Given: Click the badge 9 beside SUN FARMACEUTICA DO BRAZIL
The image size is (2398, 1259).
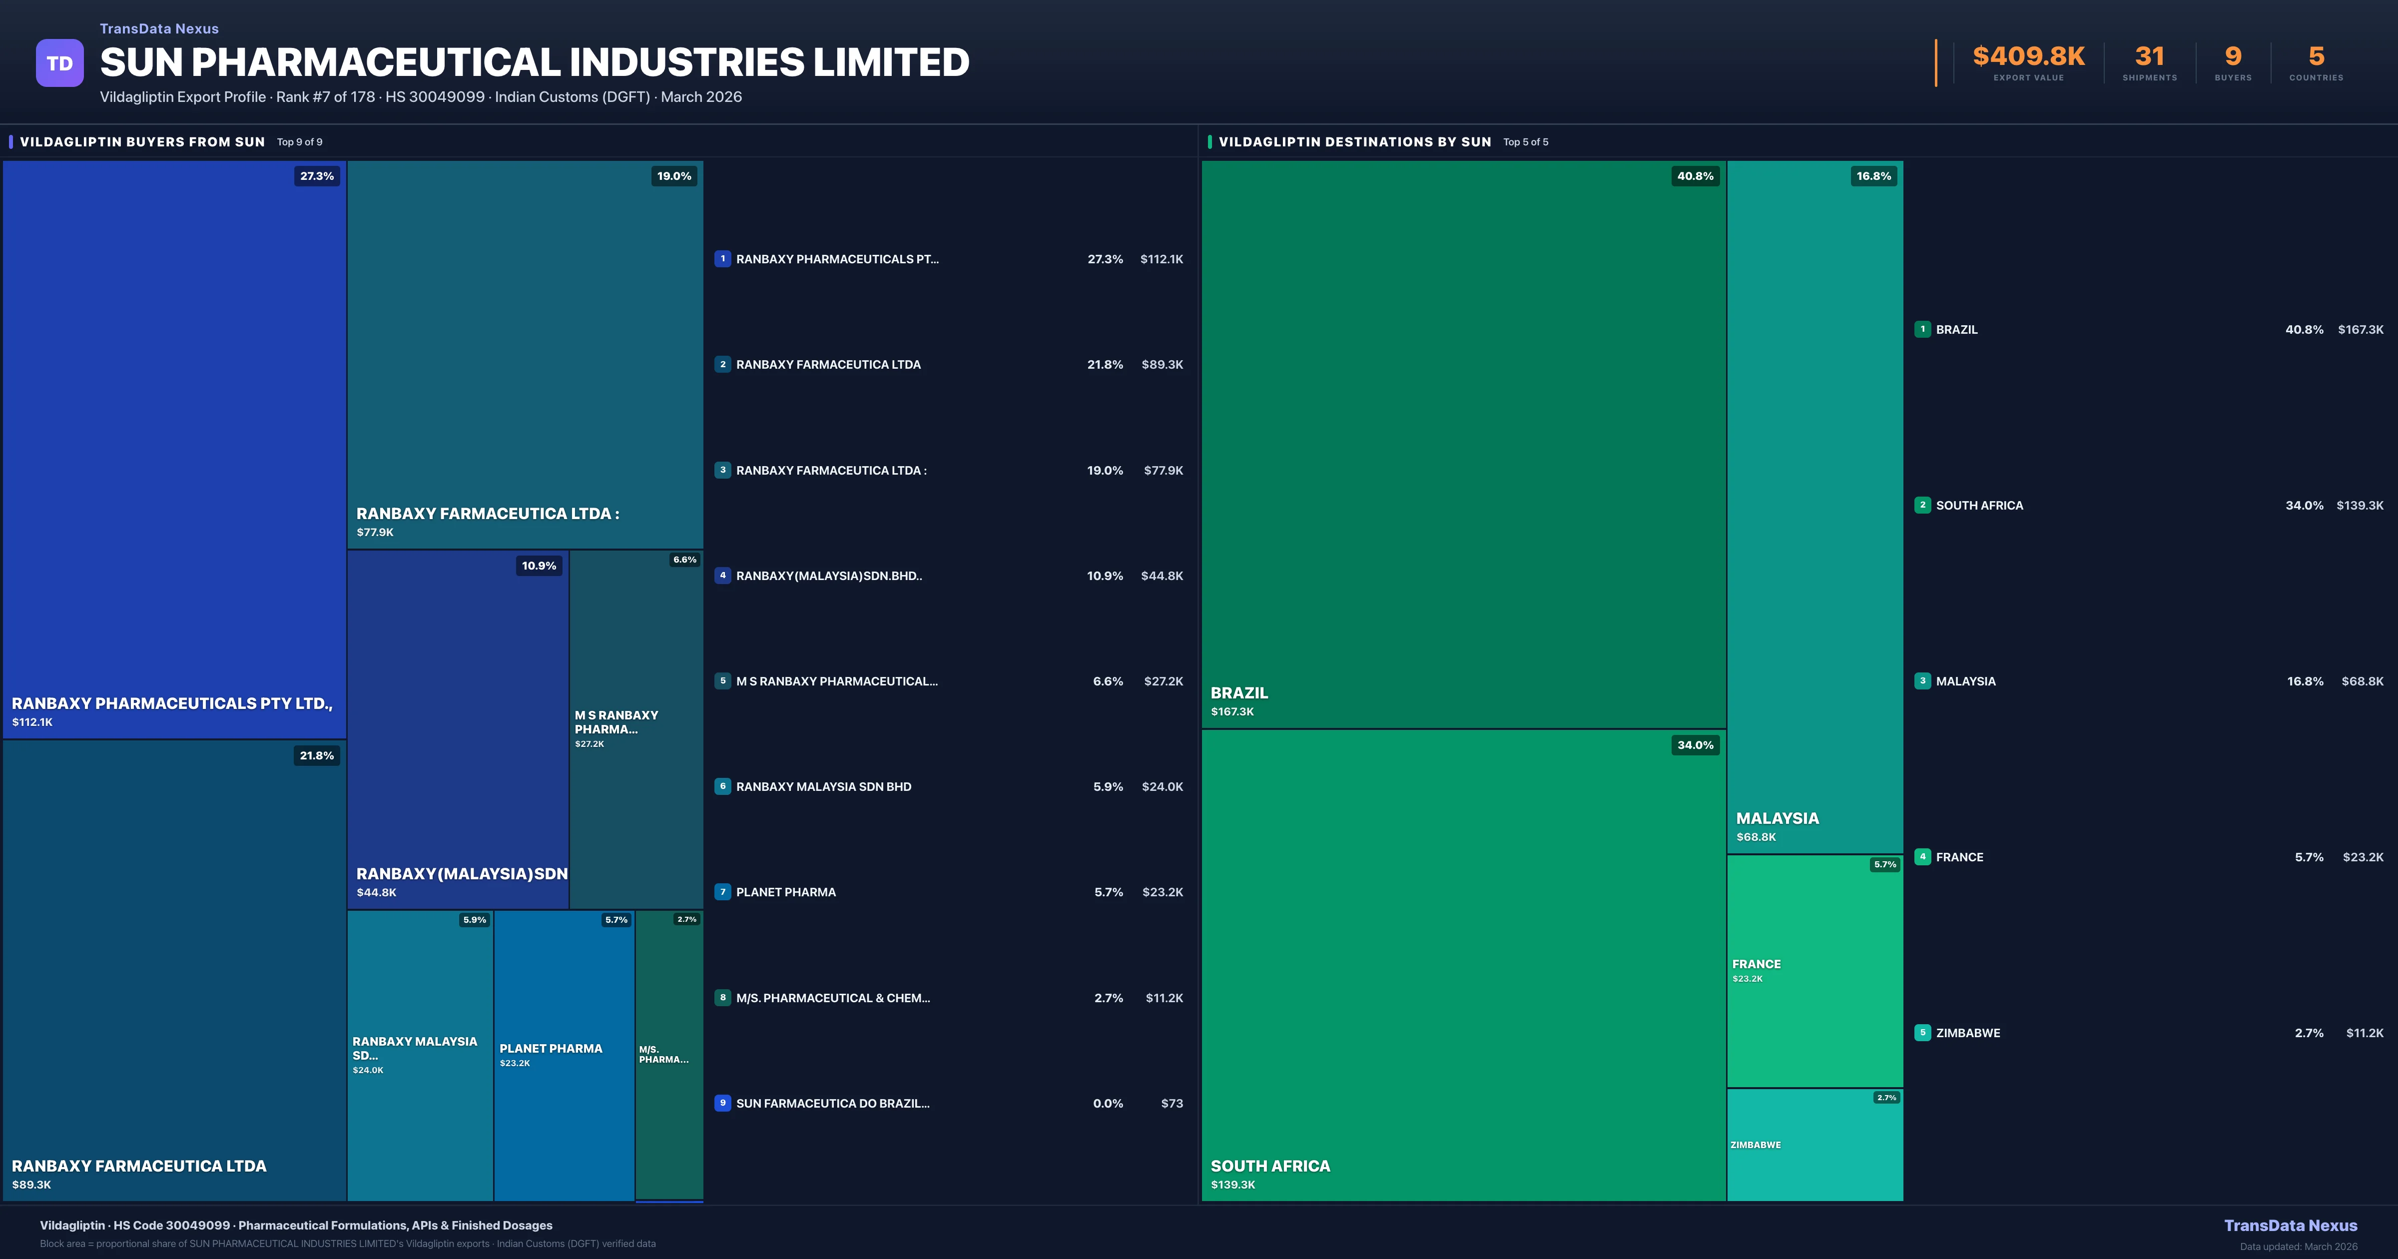Looking at the screenshot, I should pyautogui.click(x=723, y=1103).
